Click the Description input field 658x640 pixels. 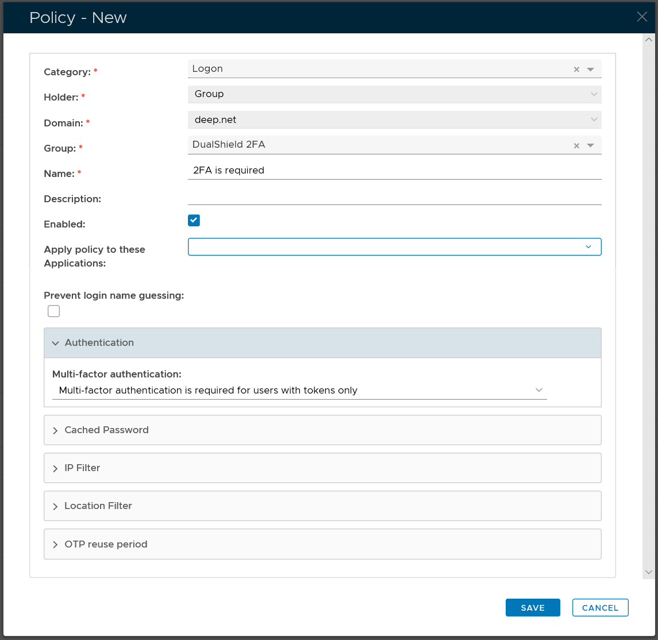click(x=394, y=196)
